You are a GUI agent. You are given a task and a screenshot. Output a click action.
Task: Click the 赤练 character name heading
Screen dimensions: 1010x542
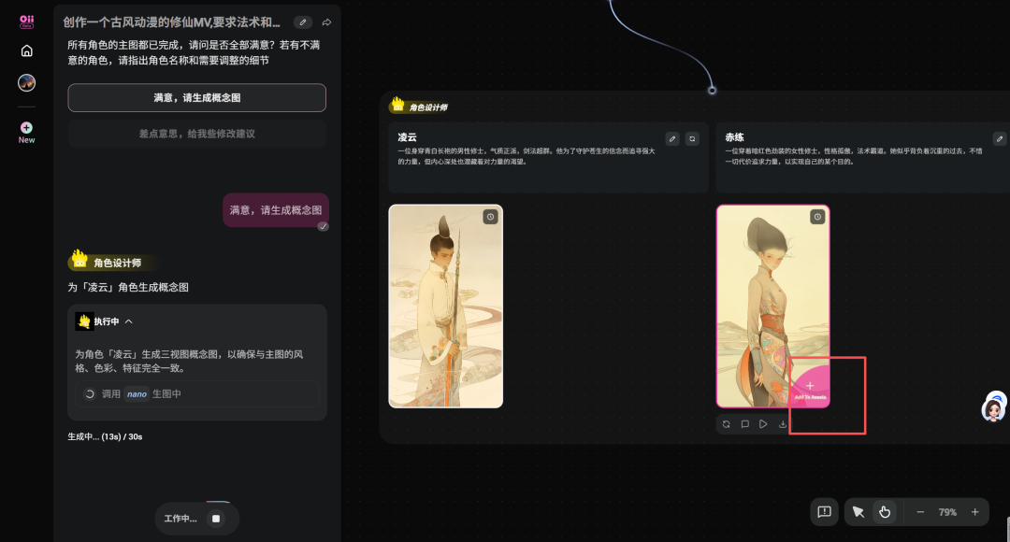click(734, 137)
